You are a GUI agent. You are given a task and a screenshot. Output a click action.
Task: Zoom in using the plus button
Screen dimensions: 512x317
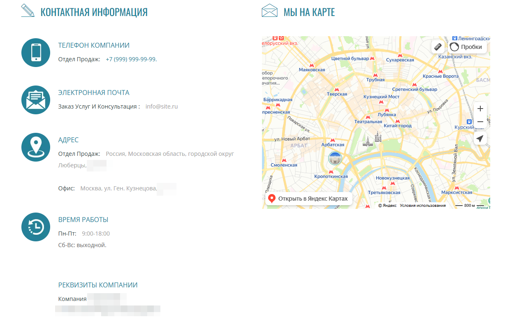(x=480, y=109)
